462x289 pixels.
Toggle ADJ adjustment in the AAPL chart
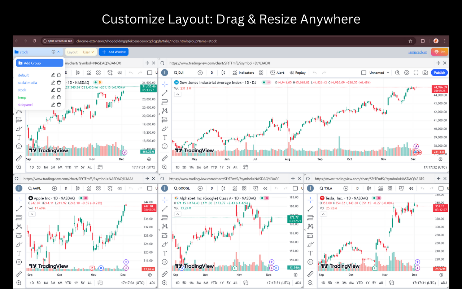point(152,283)
